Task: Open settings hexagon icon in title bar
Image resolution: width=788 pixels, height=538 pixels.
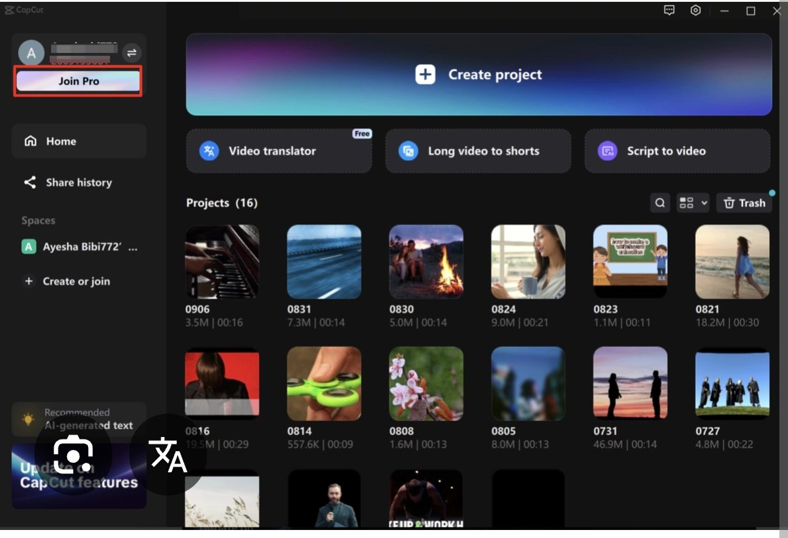Action: click(696, 10)
